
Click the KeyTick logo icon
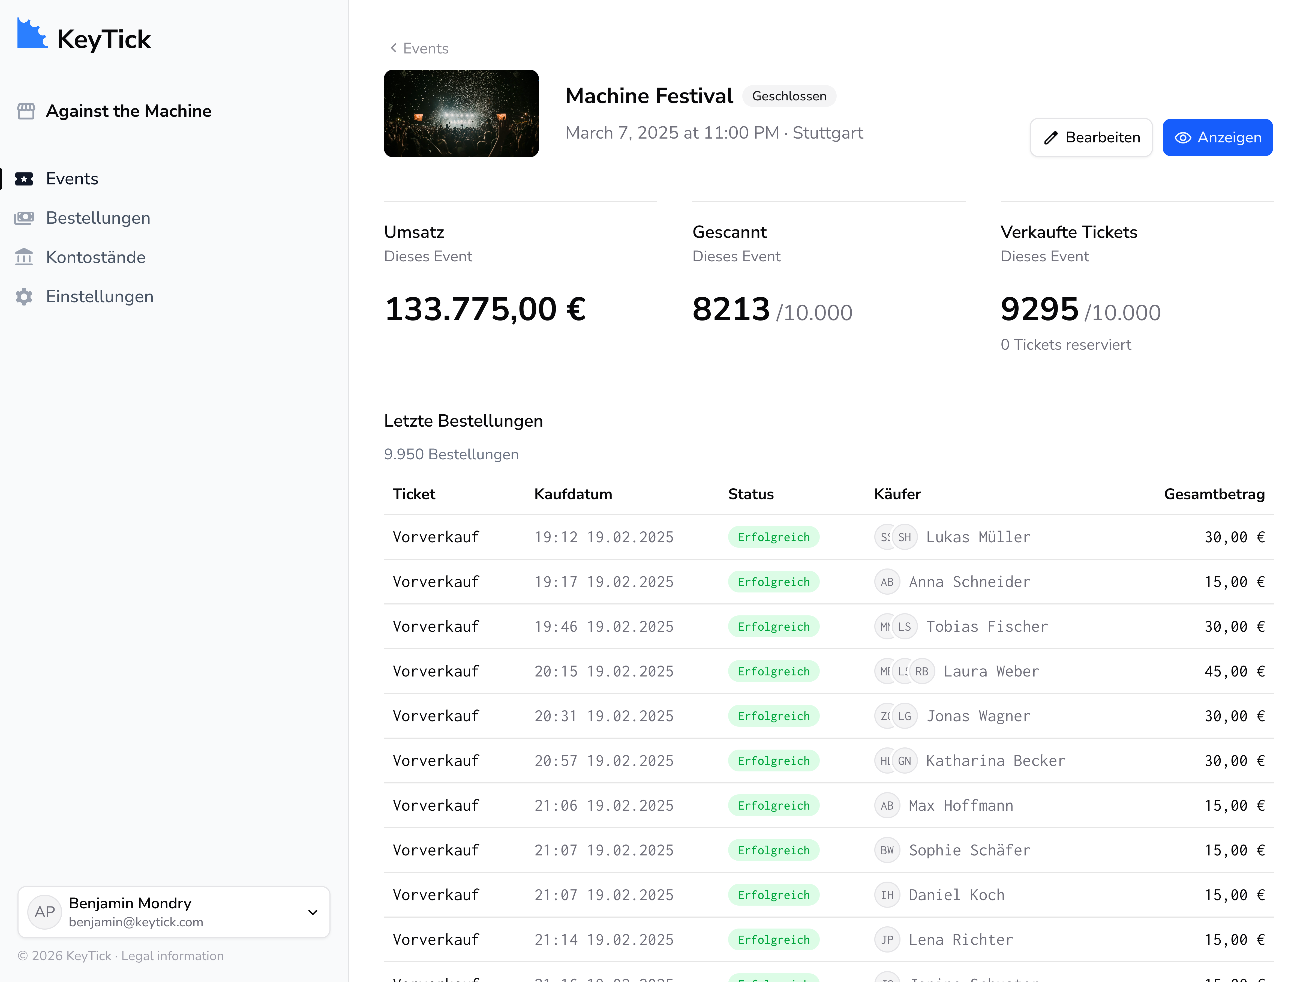pyautogui.click(x=31, y=34)
